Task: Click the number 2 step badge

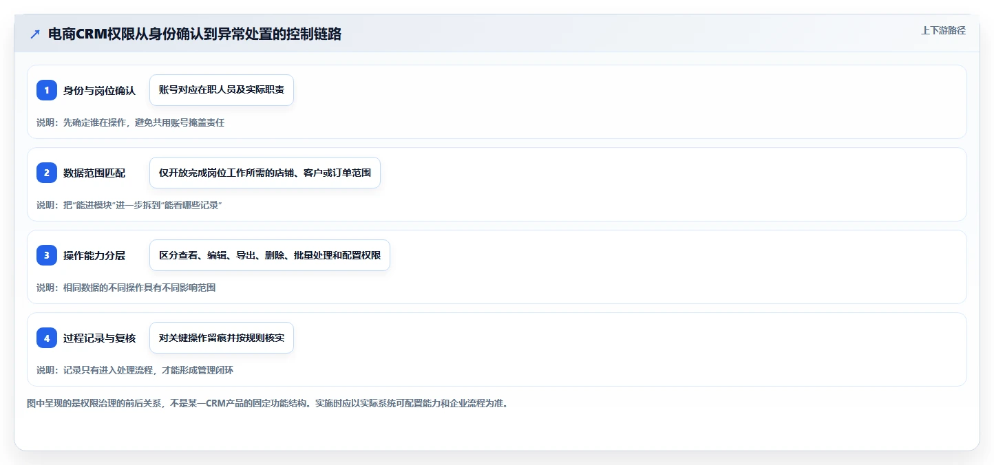Action: (47, 173)
